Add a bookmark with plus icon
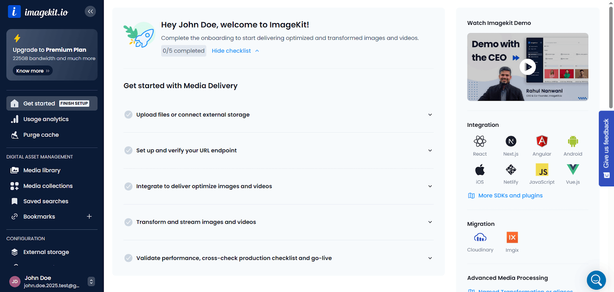Screen dimensions: 614x292 pos(89,217)
